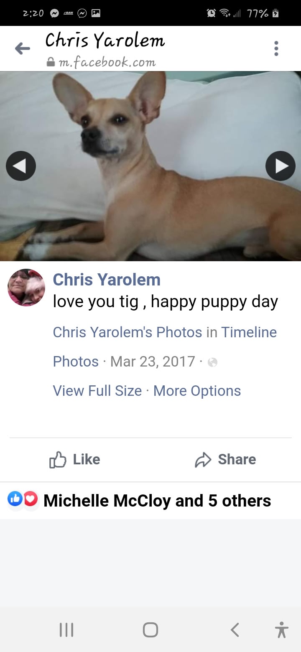The width and height of the screenshot is (301, 652).
Task: Click the red love reaction icon
Action: point(30,499)
